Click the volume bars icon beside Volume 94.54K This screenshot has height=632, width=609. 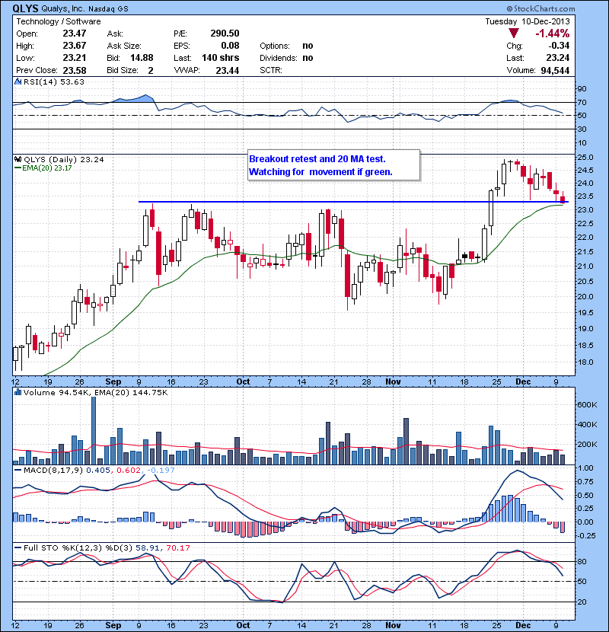pyautogui.click(x=18, y=392)
